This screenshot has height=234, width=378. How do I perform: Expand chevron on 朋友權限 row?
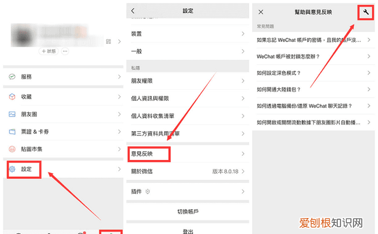coord(243,81)
